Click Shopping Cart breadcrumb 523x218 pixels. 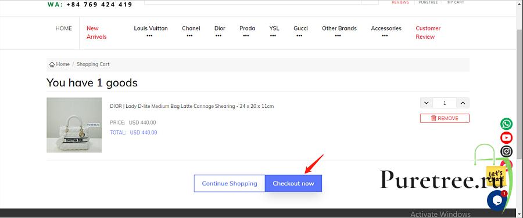(93, 64)
